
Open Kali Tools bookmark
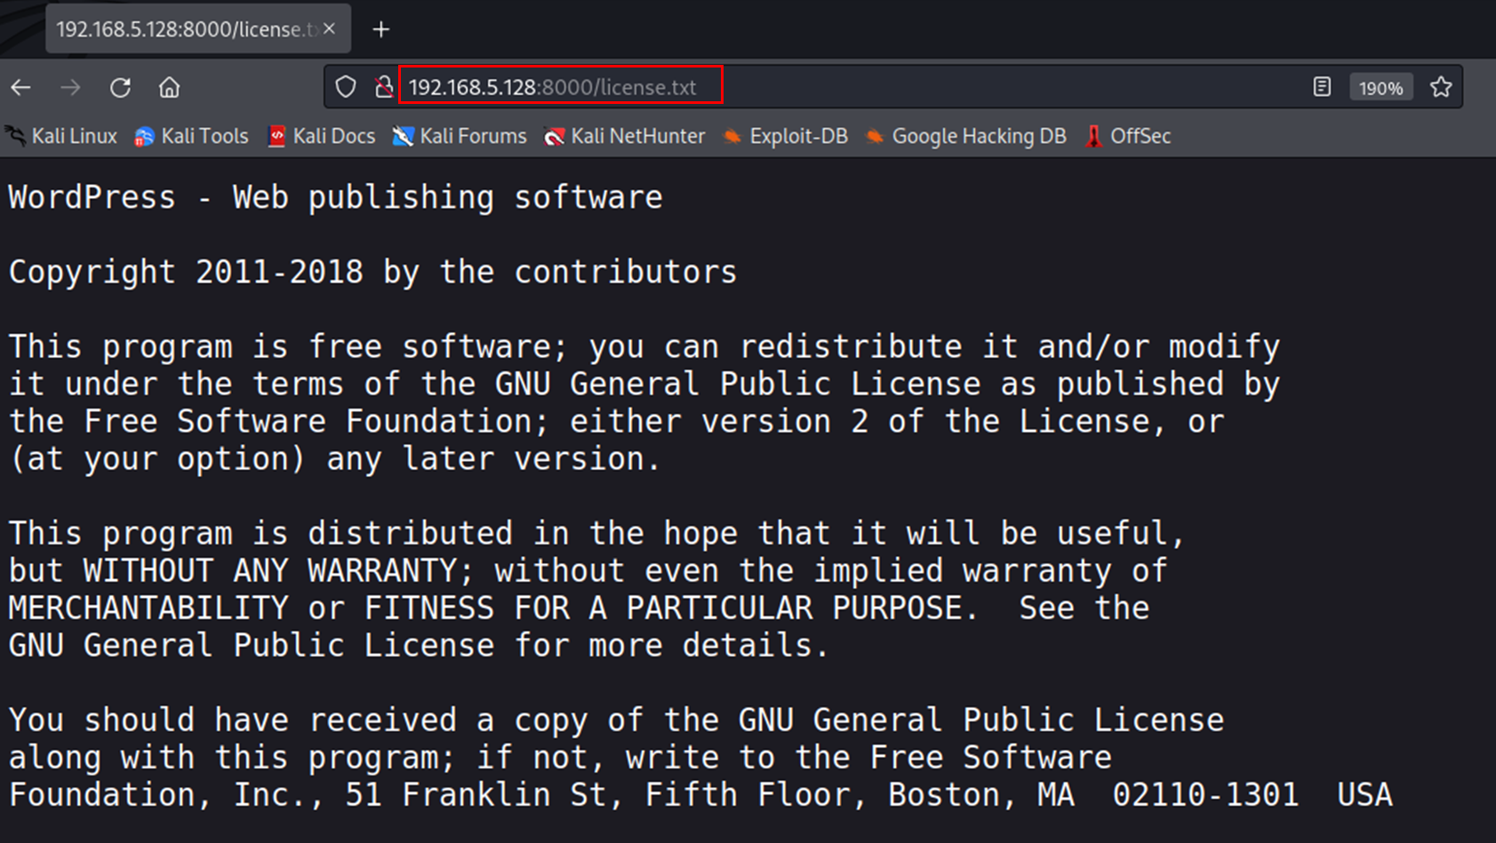(x=191, y=136)
